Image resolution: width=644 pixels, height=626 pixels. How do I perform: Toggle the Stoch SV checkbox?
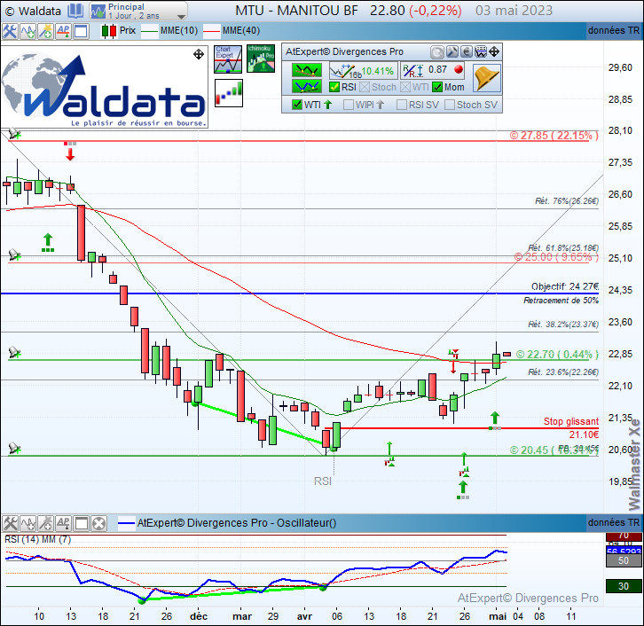click(450, 105)
